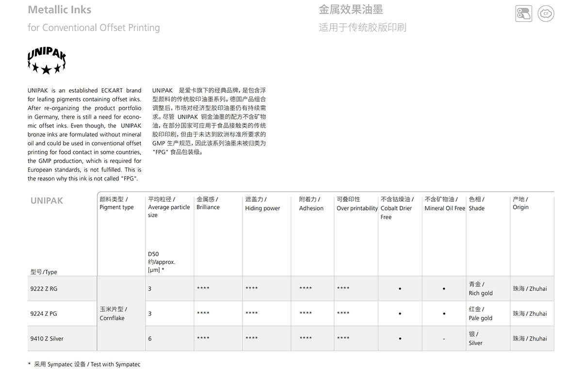Click the Average particle size column header
Screen dimensions: 582x374
[168, 207]
